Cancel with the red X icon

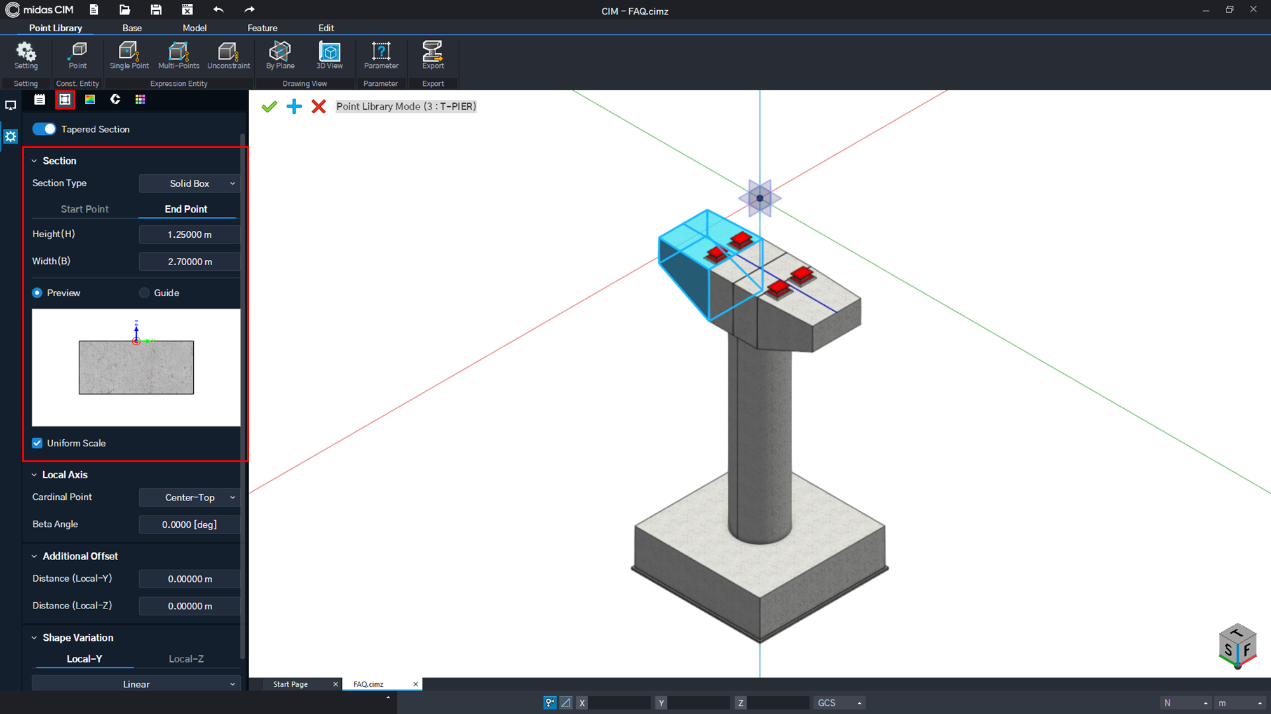319,106
